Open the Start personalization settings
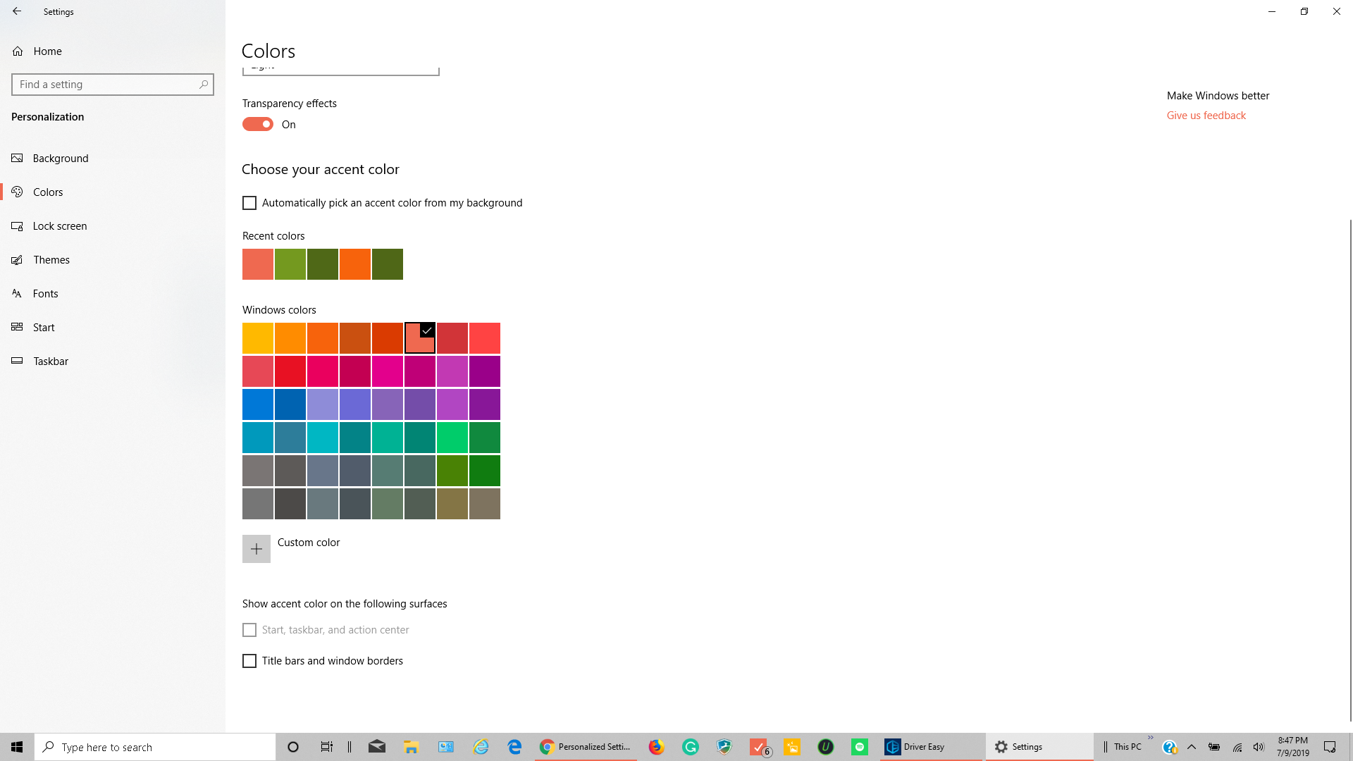1353x761 pixels. coord(44,327)
